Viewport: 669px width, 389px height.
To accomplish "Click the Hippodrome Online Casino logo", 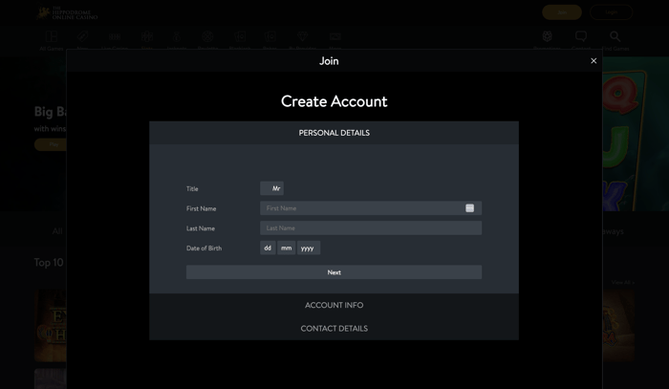I will [67, 12].
